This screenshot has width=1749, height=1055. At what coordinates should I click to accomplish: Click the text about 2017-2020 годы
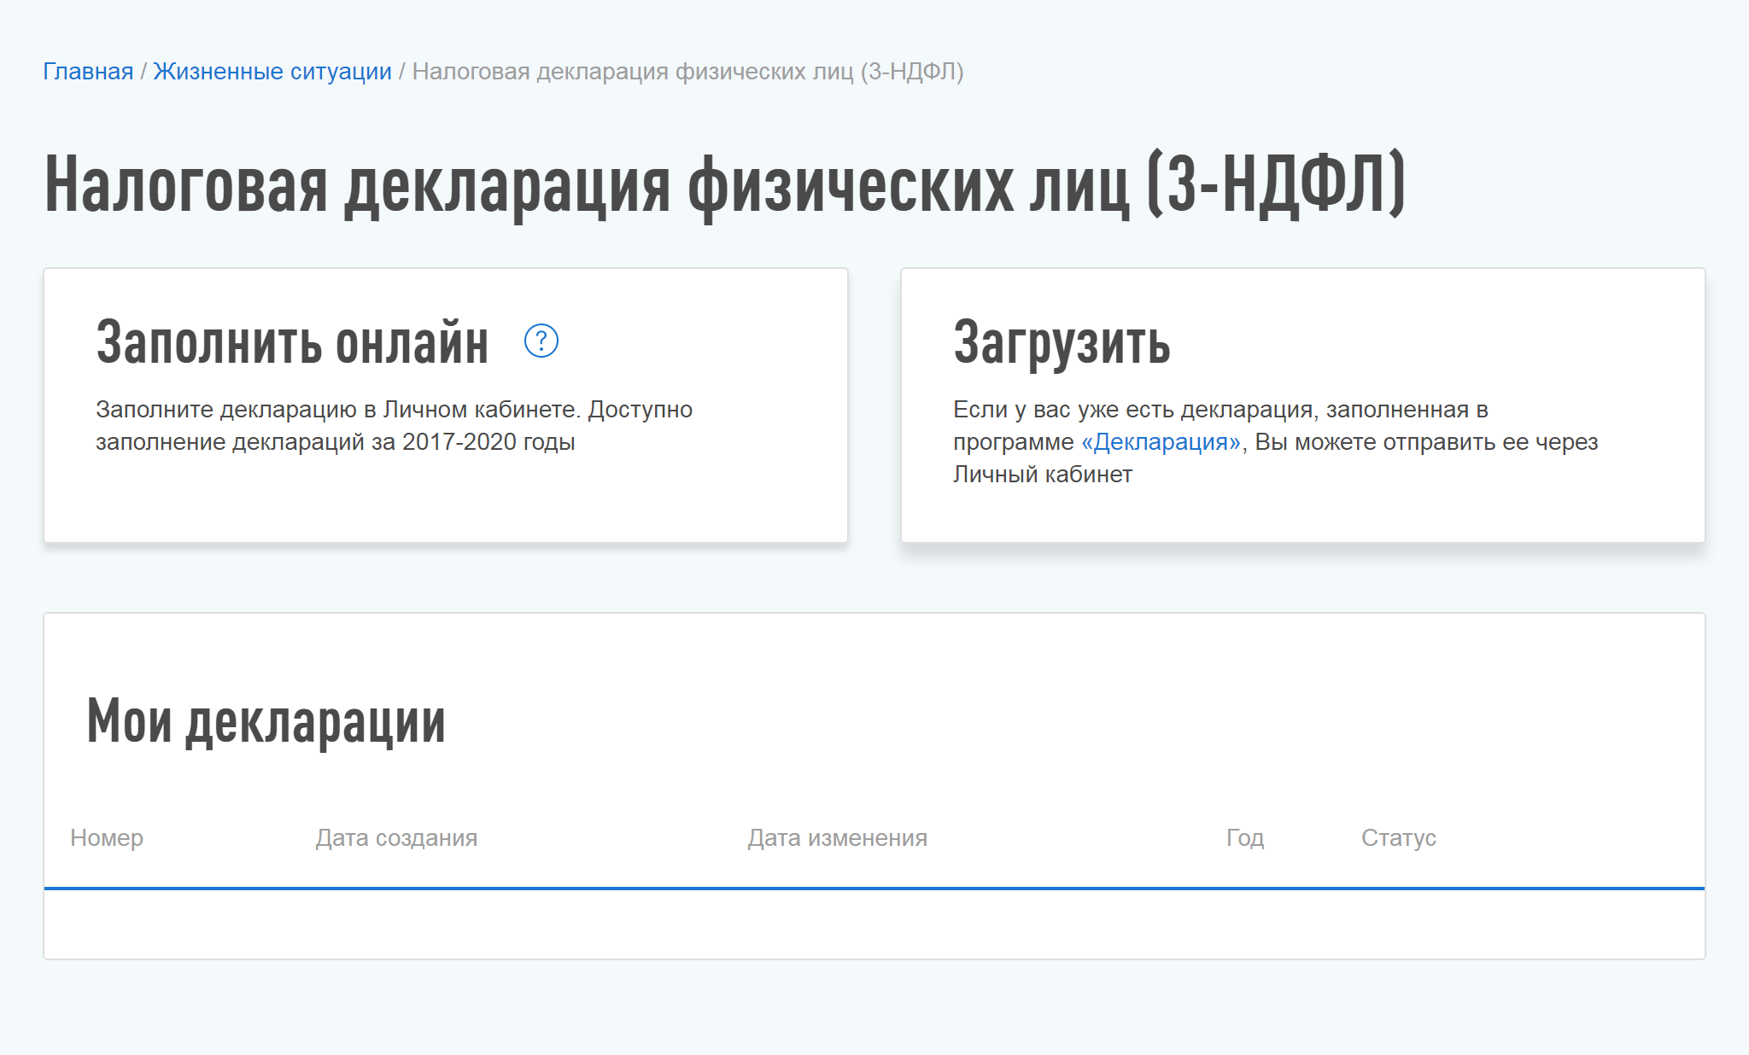click(395, 426)
